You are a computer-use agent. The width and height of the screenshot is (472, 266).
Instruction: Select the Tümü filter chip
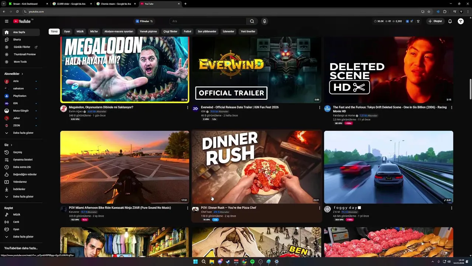coord(54,31)
